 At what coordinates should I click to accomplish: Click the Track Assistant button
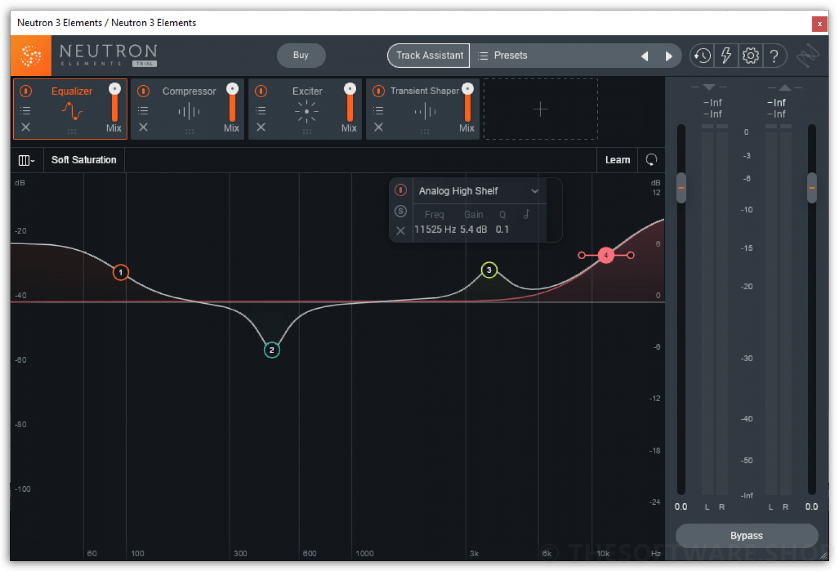tap(429, 56)
